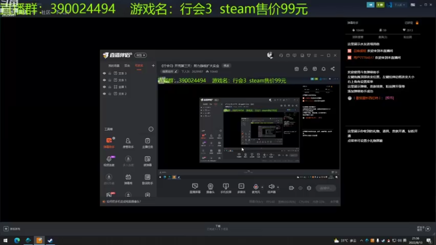Click the microphone icon in the bottom bar

coord(256,187)
